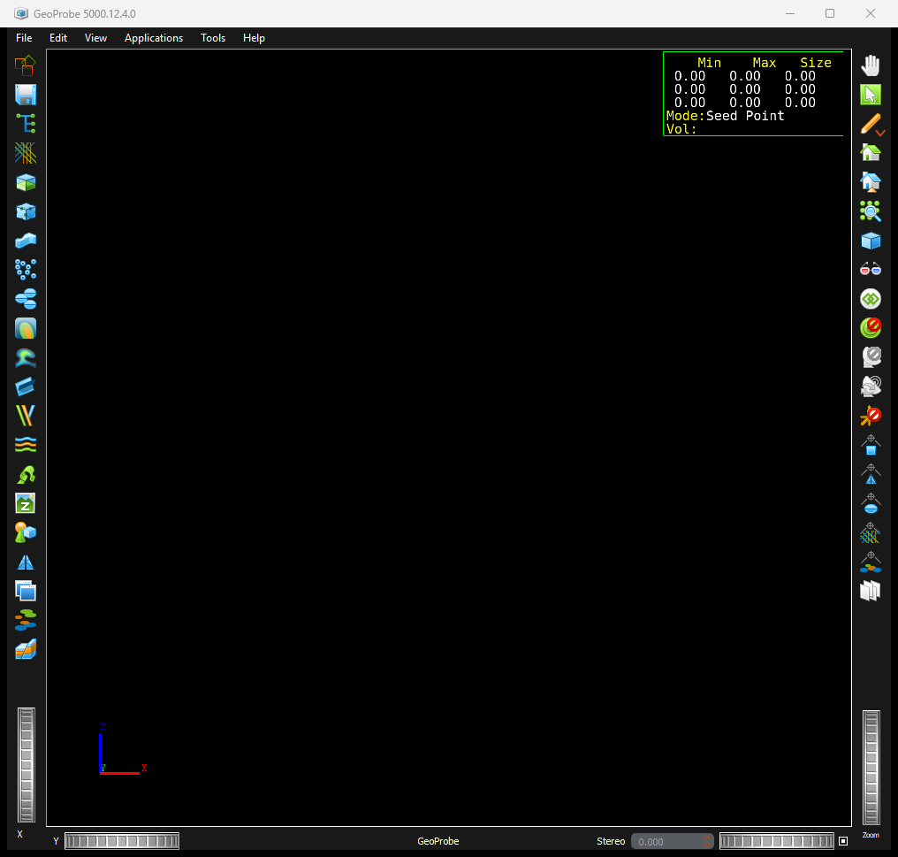The height and width of the screenshot is (857, 898).
Task: Click the crosshair over line grid icon
Action: point(871,532)
